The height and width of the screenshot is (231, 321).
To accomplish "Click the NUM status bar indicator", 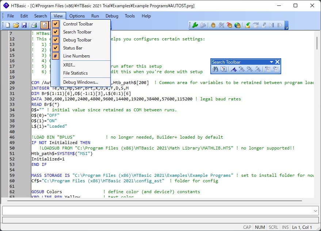I will tap(260, 227).
